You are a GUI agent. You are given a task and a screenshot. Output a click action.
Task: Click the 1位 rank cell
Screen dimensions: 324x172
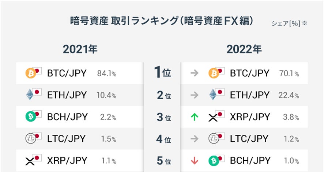162,73
